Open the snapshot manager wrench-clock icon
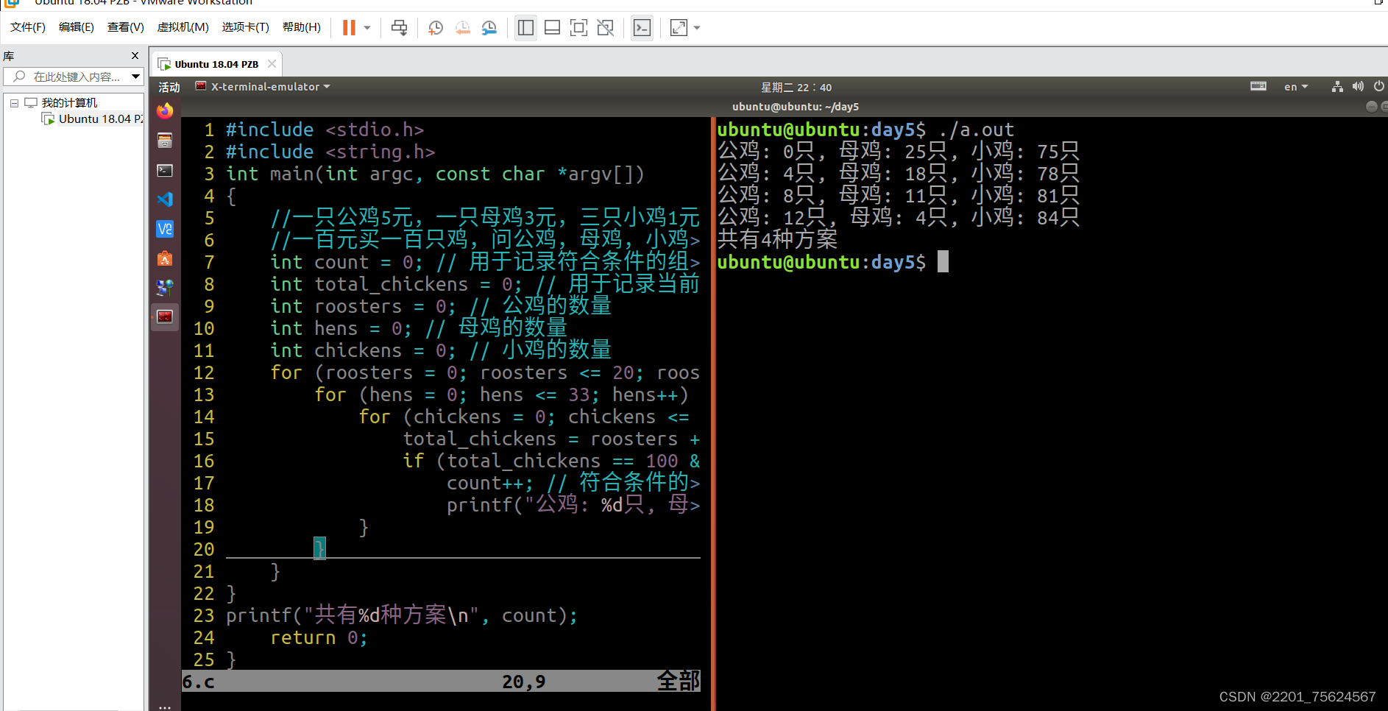 tap(489, 28)
